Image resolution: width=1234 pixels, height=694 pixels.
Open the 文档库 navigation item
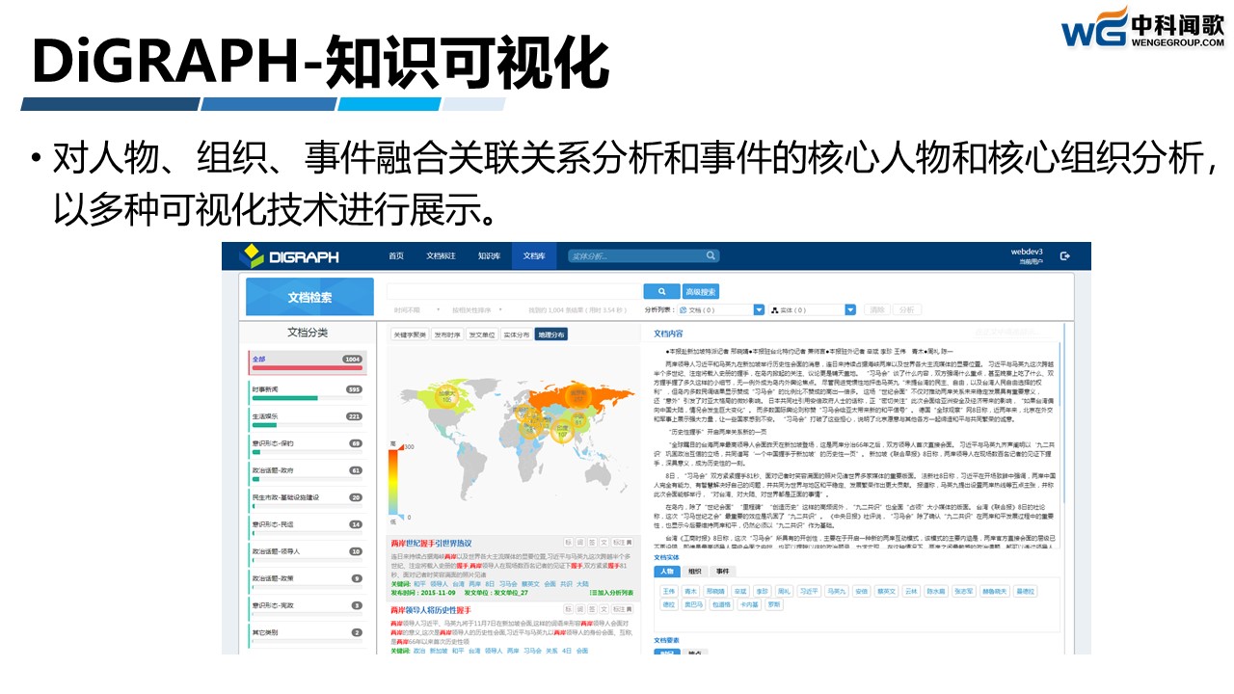coord(534,255)
